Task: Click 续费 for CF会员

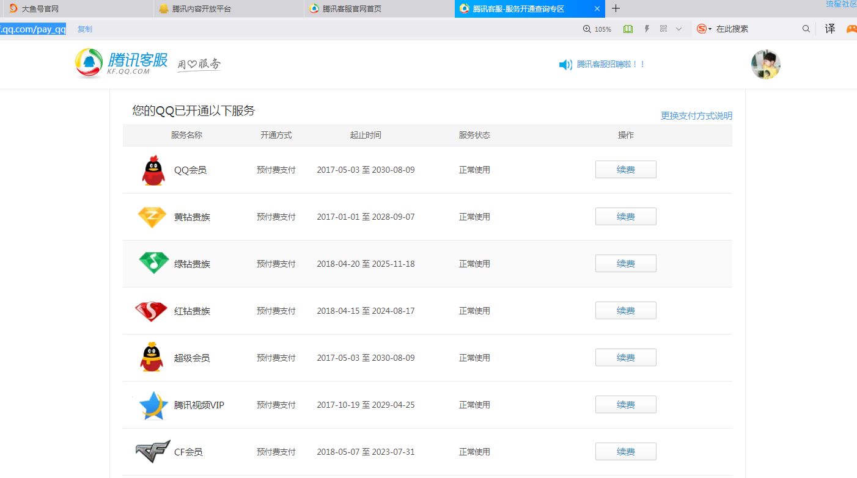Action: (x=626, y=452)
